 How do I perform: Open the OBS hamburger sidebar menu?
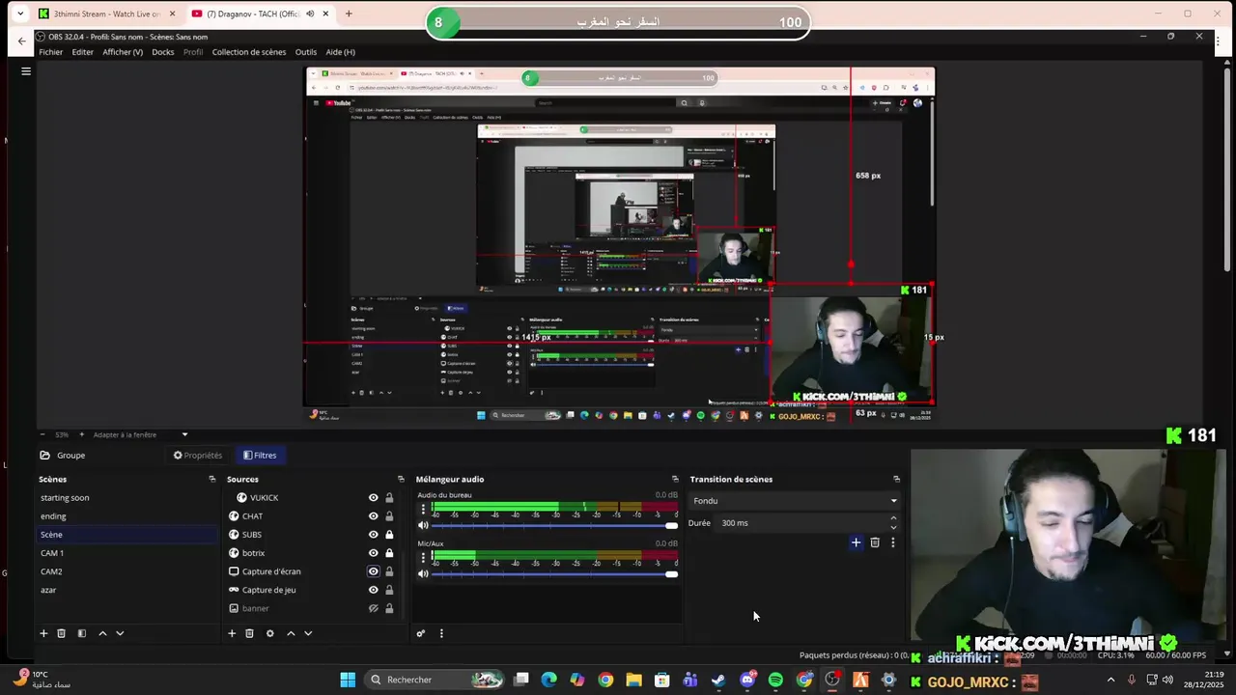click(x=26, y=70)
